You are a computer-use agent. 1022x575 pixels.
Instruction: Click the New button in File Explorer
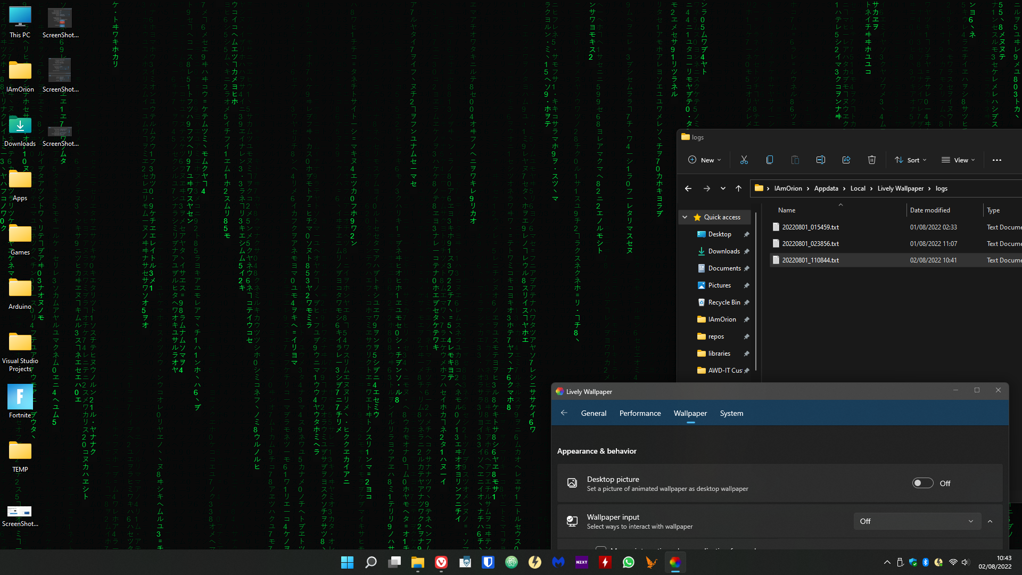pyautogui.click(x=704, y=160)
